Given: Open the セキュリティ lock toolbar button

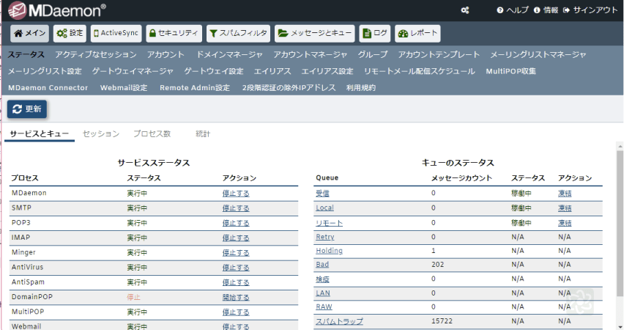Looking at the screenshot, I should click(x=173, y=33).
